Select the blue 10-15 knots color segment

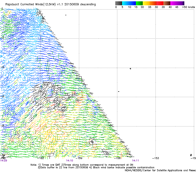click(x=132, y=3)
